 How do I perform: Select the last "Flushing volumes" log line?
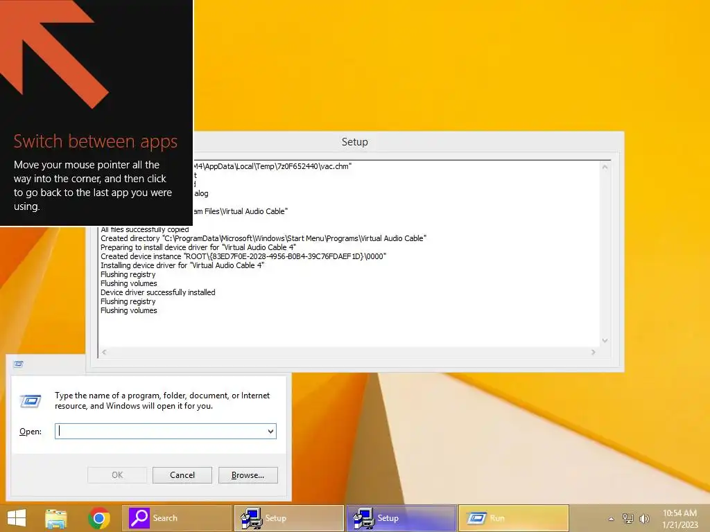tap(128, 310)
